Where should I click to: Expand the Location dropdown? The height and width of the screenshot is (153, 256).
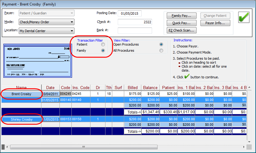[x=46, y=31]
